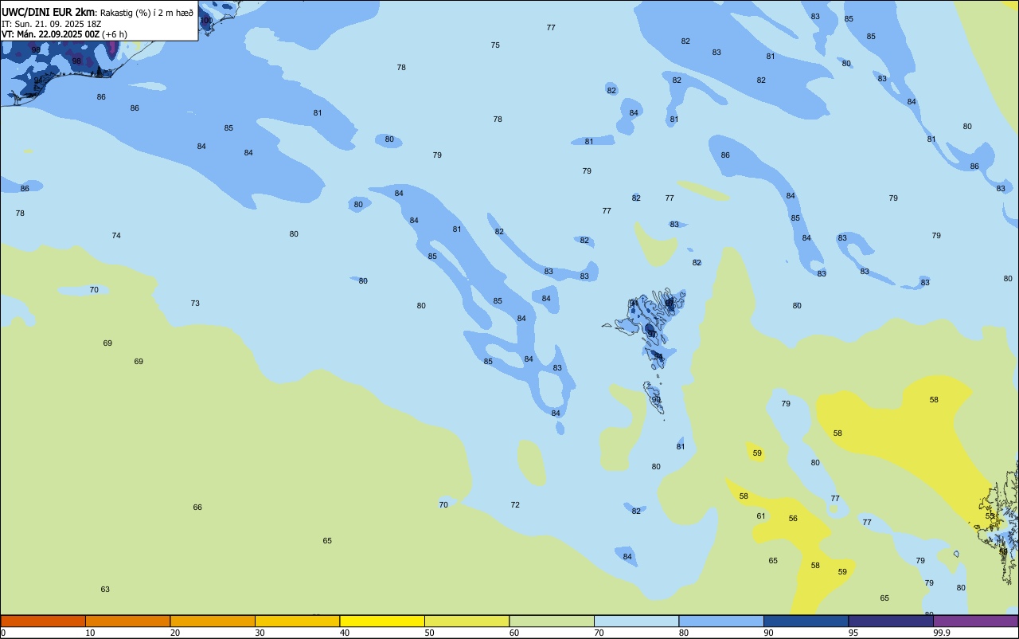Click the title text 'UWC/DINI EUR 2km'
Screen dimensions: 1019x639
point(49,12)
